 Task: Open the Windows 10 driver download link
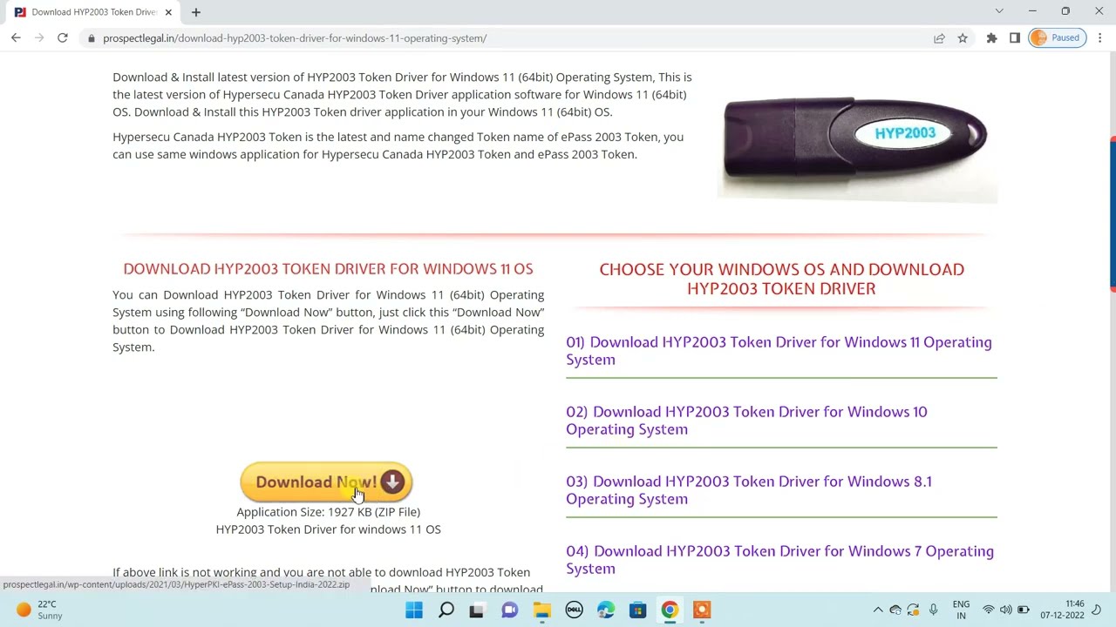746,421
